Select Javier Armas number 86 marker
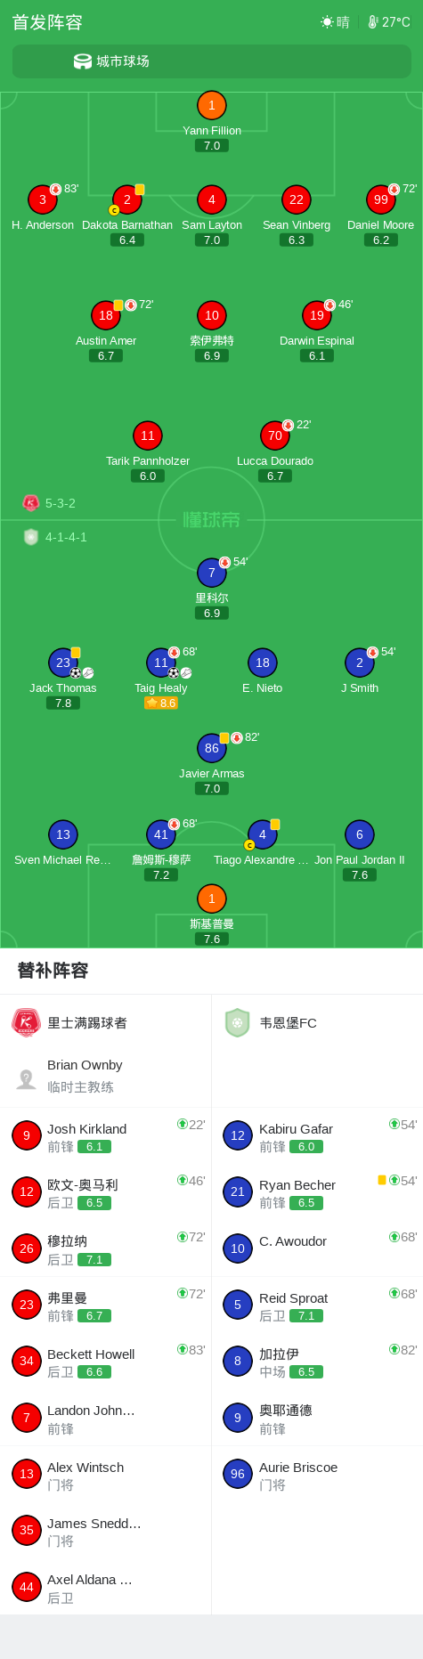The height and width of the screenshot is (1659, 423). pos(212,748)
